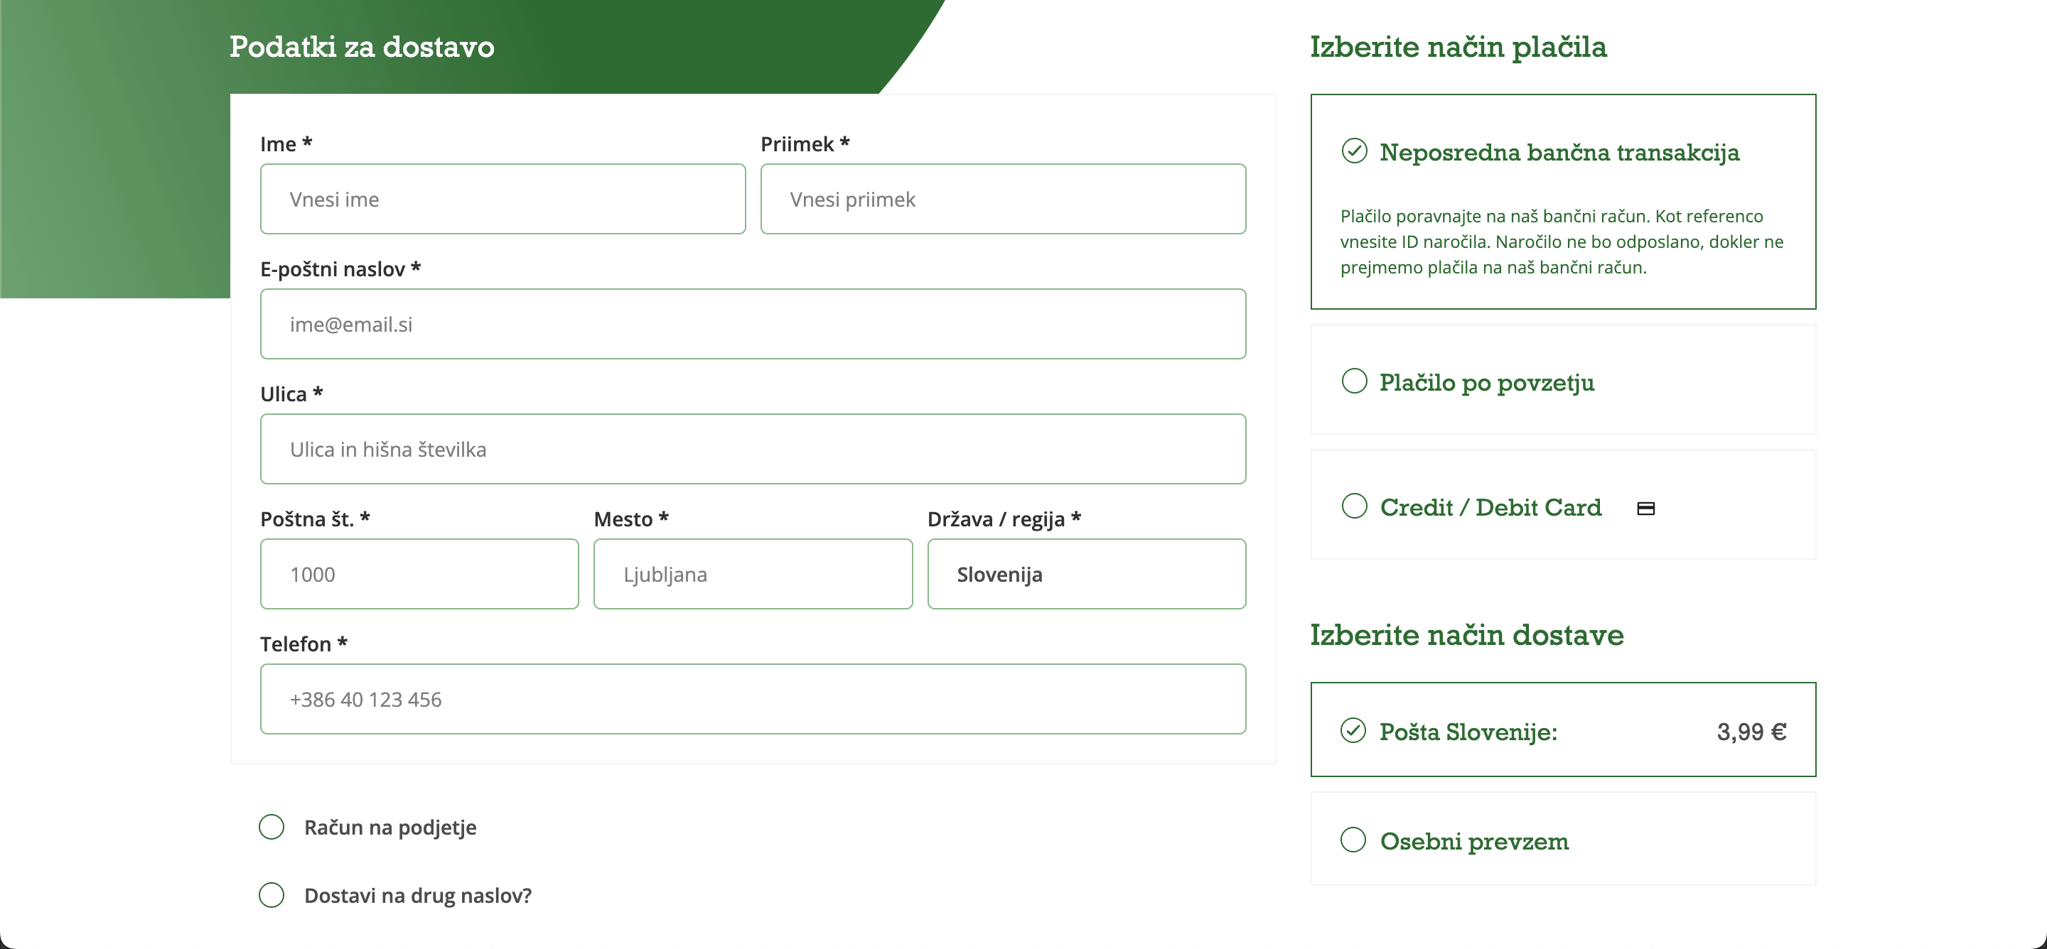
Task: Select Osebni prevzem delivery option
Action: [x=1353, y=840]
